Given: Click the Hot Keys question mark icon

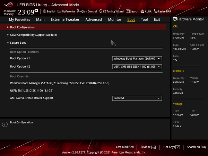Looking at the screenshot, I should 177,147.
